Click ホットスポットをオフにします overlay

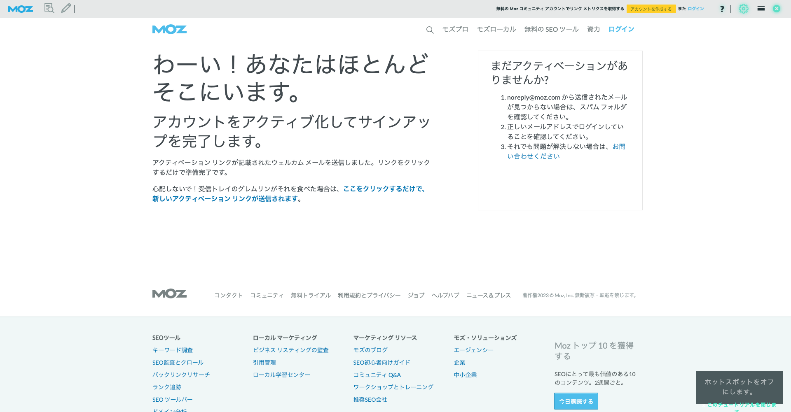(x=739, y=387)
